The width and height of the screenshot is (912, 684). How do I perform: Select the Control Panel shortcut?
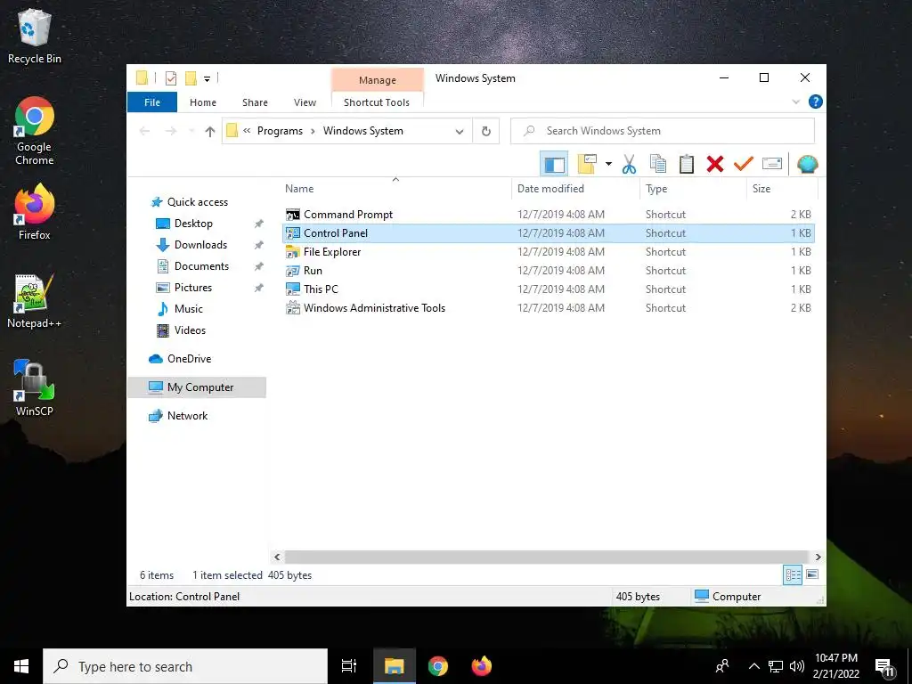[548, 233]
